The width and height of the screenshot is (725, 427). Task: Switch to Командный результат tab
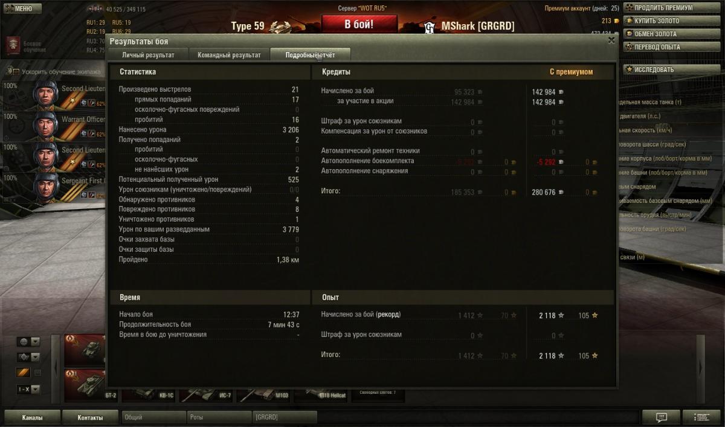[x=229, y=55]
